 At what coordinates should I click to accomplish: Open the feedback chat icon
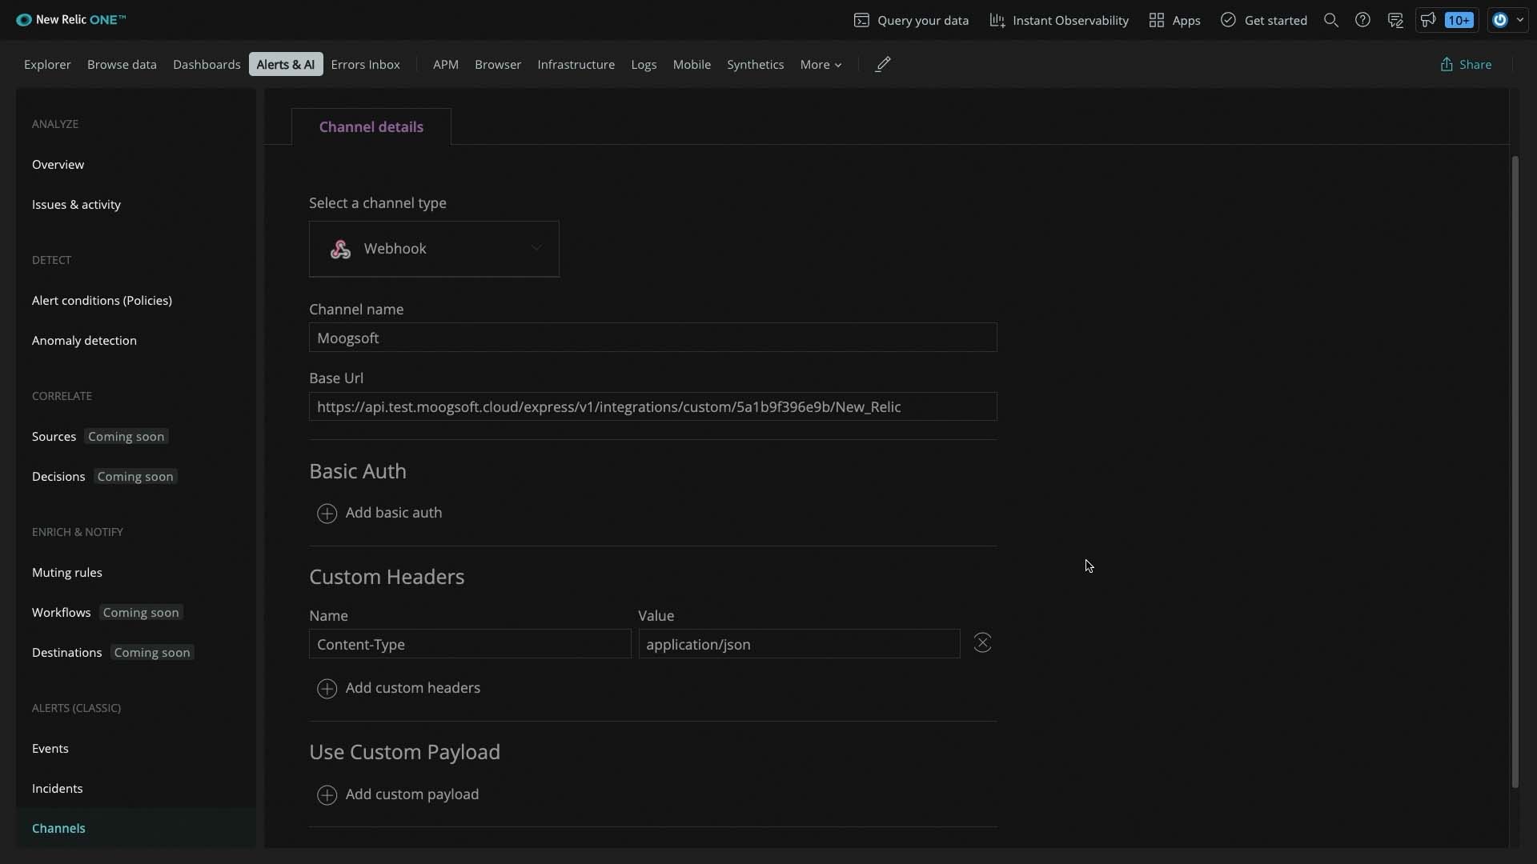(1395, 20)
